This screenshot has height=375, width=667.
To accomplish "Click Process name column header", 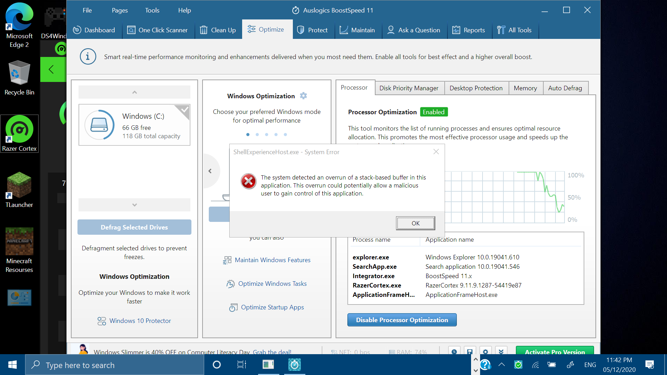I will pyautogui.click(x=371, y=240).
